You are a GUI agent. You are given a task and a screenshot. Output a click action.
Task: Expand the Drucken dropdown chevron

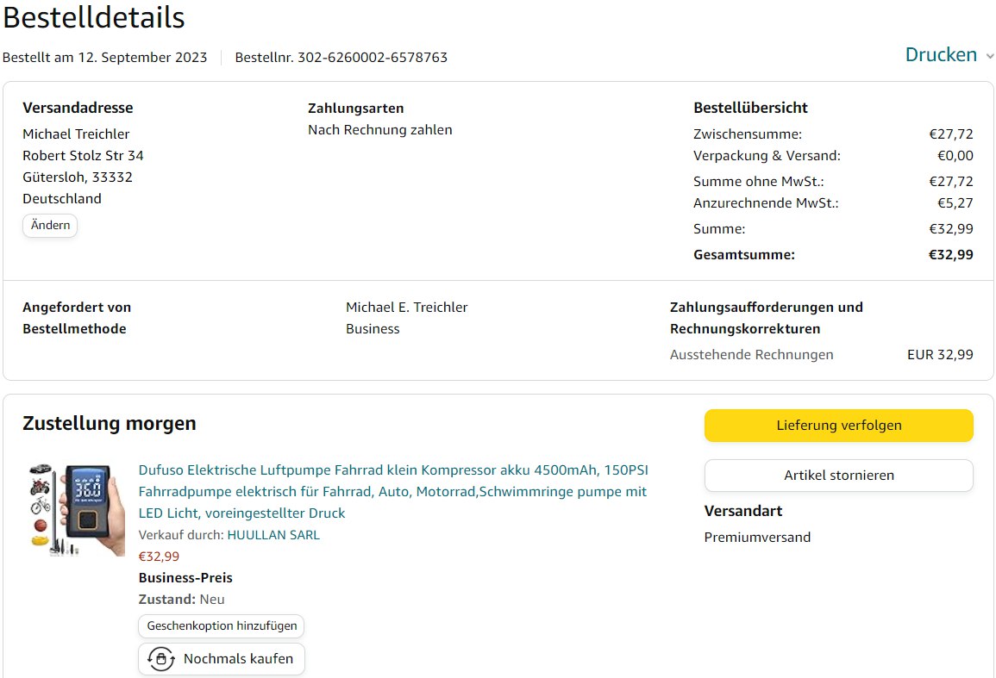coord(989,56)
